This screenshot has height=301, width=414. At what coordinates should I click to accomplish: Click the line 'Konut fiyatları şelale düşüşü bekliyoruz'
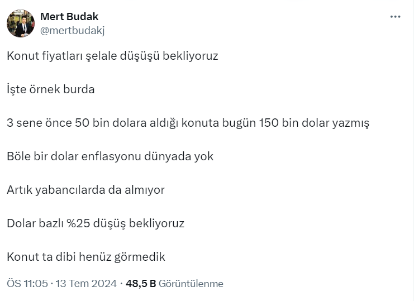click(x=112, y=56)
